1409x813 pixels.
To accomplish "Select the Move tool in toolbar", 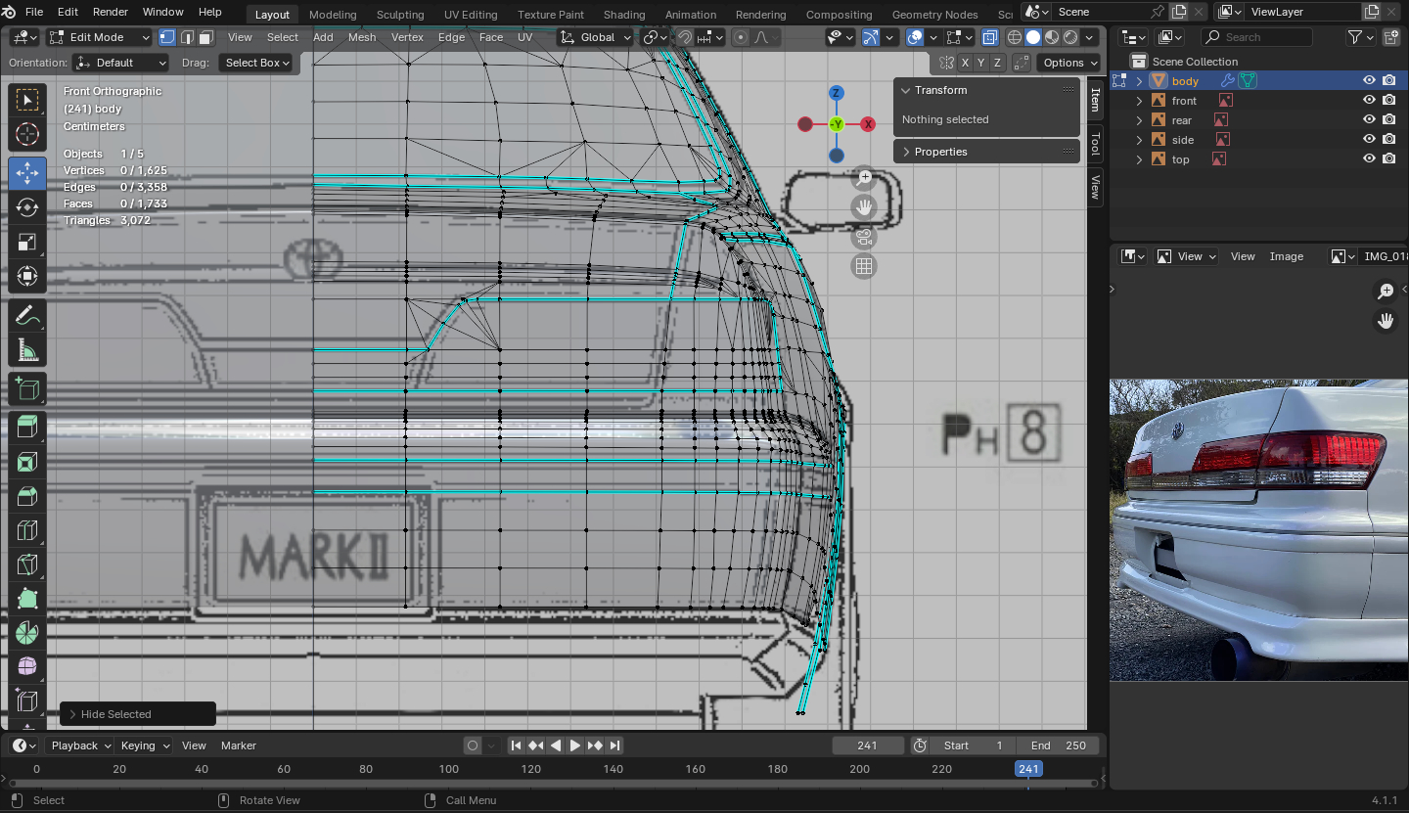I will [27, 173].
